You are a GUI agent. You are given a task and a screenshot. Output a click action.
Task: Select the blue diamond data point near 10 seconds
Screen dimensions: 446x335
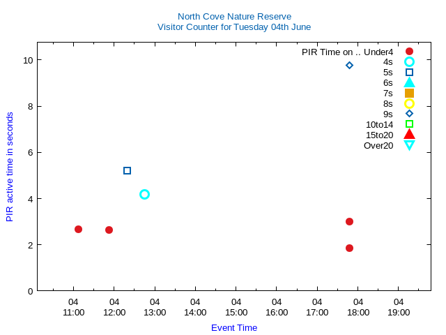pyautogui.click(x=349, y=66)
